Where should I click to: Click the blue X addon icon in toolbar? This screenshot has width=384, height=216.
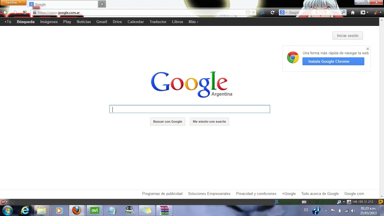click(262, 12)
